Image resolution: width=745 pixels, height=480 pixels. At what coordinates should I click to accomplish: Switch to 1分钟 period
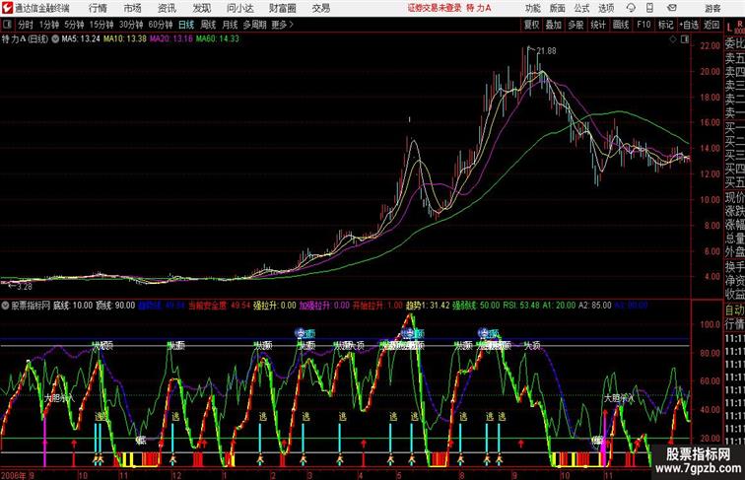pyautogui.click(x=49, y=25)
